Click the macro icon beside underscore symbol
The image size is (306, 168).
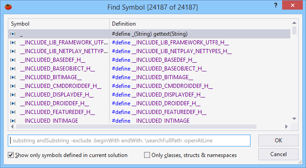tap(13, 34)
